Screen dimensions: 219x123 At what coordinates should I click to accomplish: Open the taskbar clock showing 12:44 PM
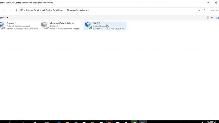click(x=211, y=122)
